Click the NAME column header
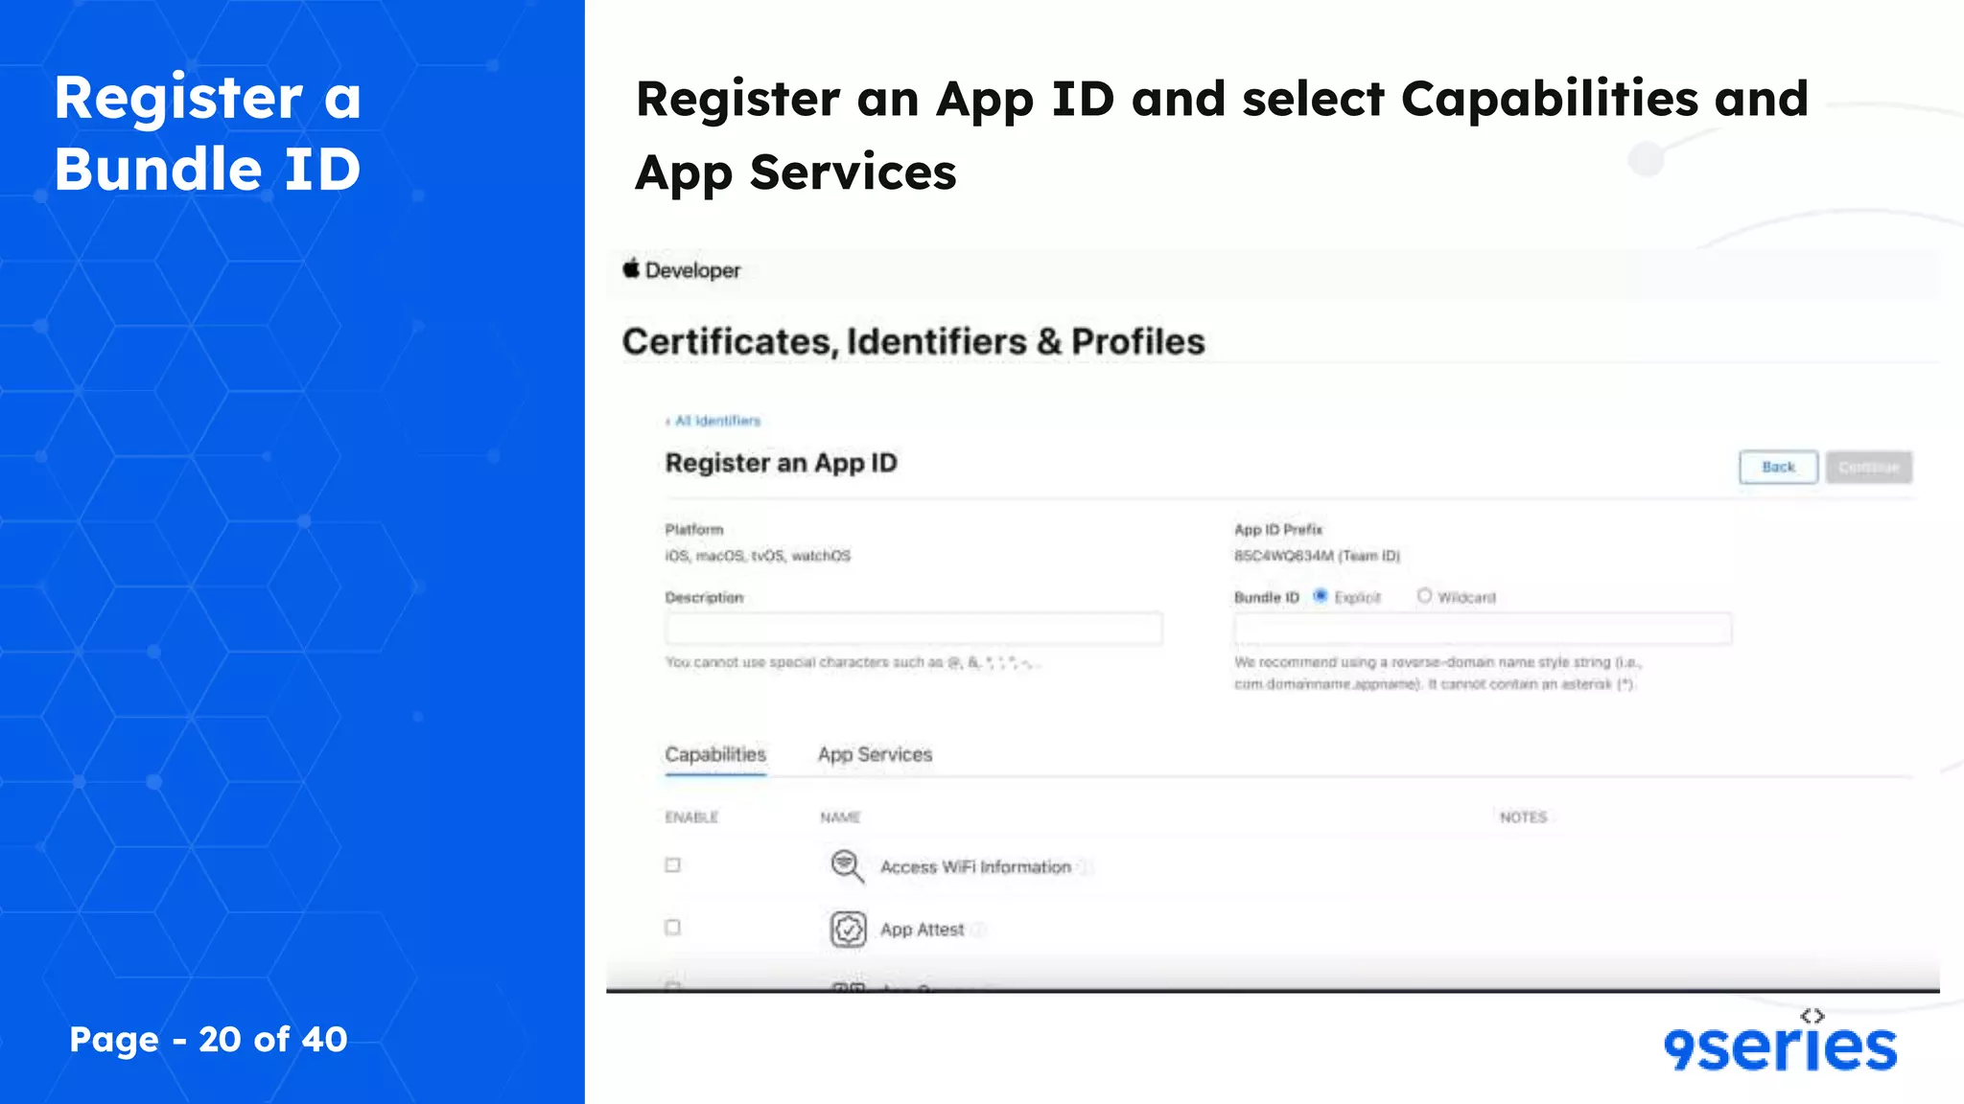The width and height of the screenshot is (1964, 1104). (x=840, y=817)
